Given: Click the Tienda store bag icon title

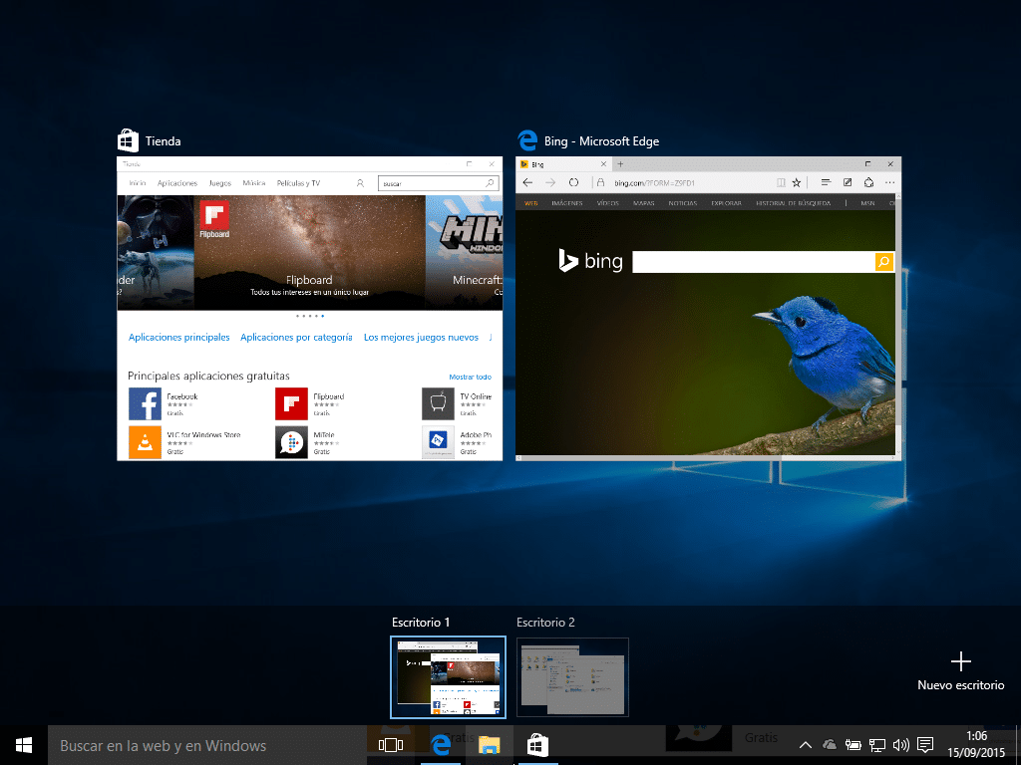Looking at the screenshot, I should (128, 140).
